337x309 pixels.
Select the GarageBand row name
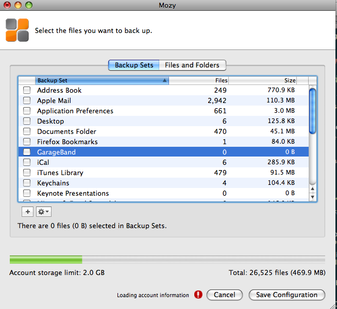click(x=56, y=152)
